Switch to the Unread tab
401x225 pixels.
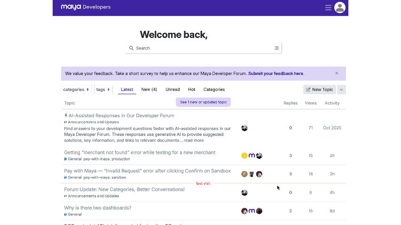[x=173, y=90]
